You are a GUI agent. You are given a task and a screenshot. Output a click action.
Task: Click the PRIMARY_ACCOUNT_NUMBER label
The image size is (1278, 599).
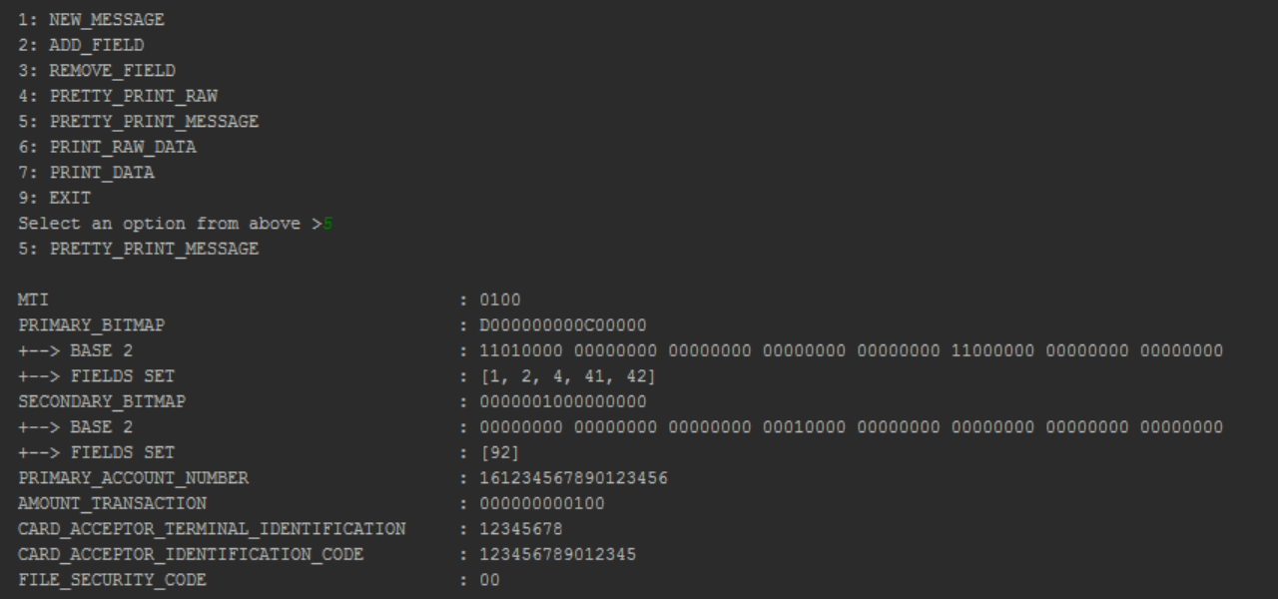point(133,478)
